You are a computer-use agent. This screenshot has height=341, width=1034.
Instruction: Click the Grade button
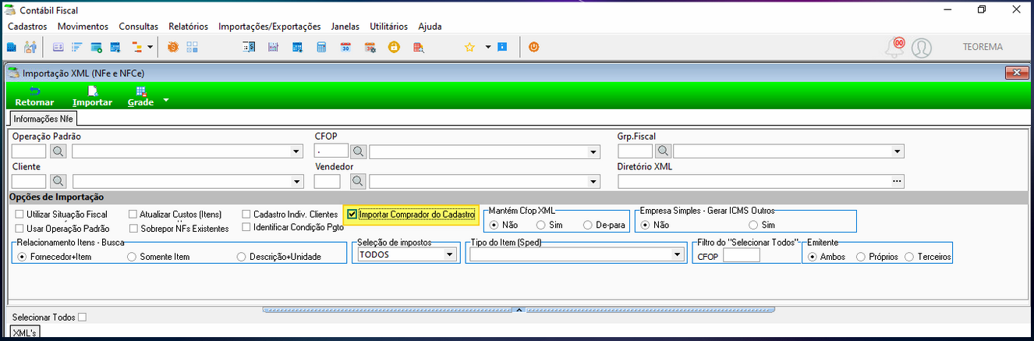point(140,97)
